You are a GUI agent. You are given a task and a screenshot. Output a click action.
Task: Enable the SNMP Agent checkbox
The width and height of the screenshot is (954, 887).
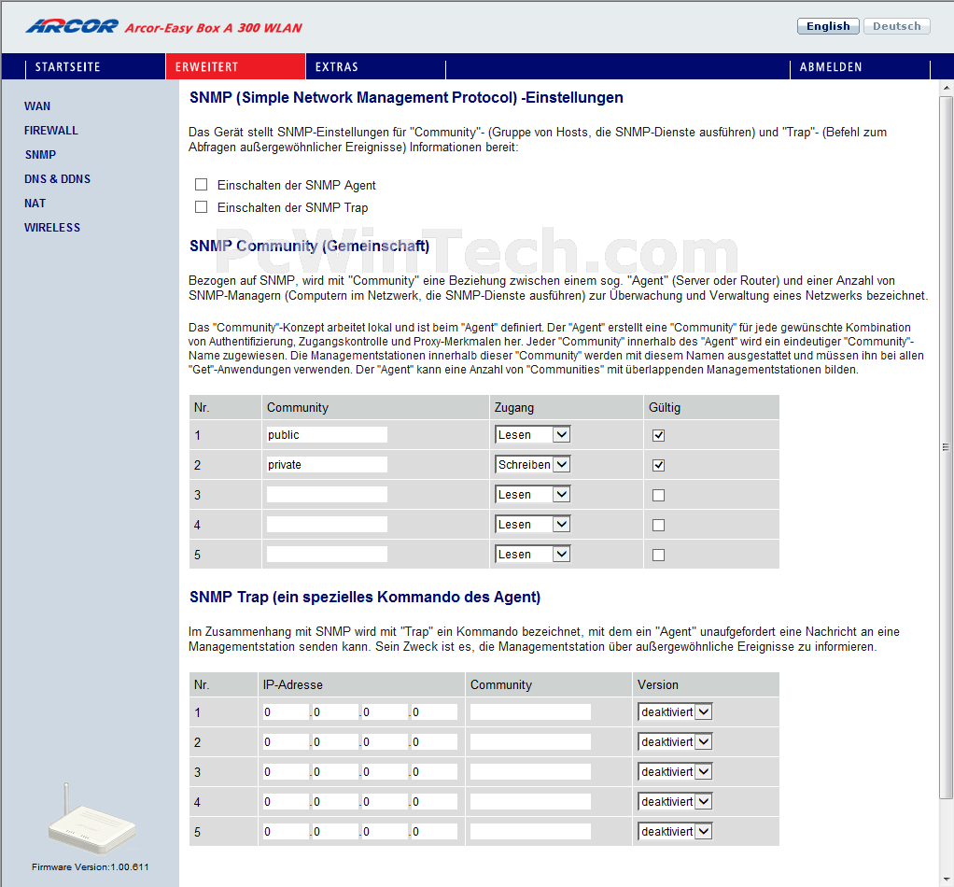point(202,184)
